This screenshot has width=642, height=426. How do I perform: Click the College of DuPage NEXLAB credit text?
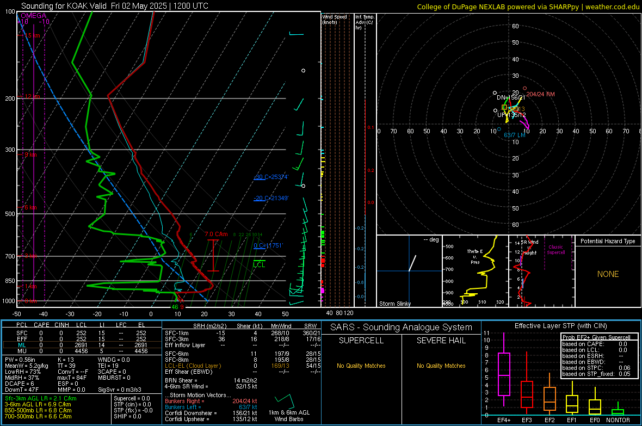[x=528, y=7]
